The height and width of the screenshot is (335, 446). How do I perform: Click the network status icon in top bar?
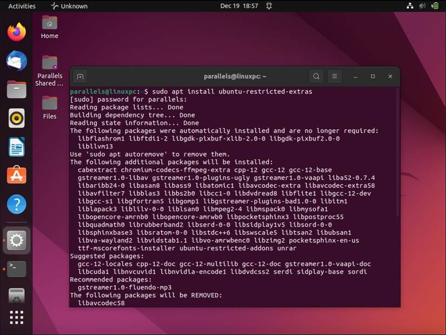point(410,6)
